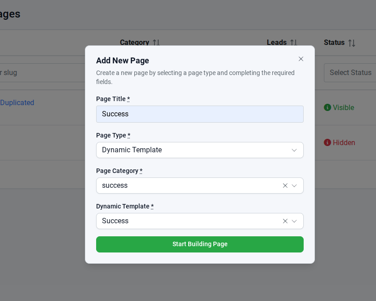Click the red Hidden status icon
Screen dimensions: 376x301
point(327,142)
